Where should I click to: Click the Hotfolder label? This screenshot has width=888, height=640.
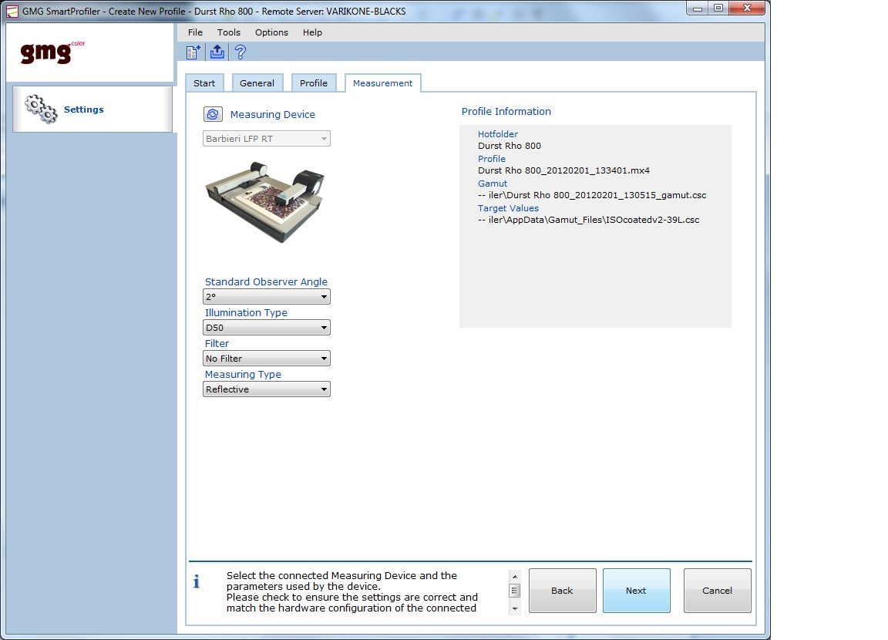pos(498,134)
